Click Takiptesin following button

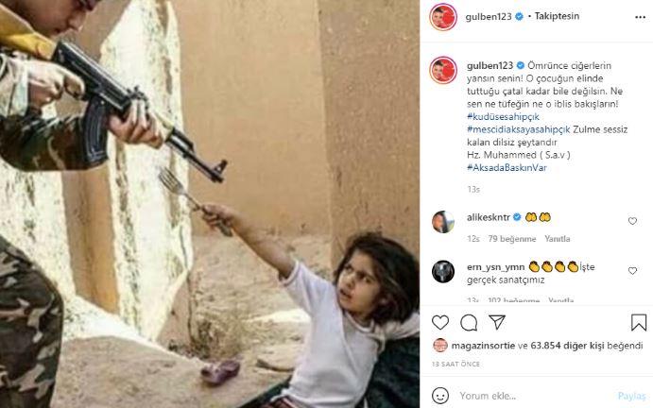coord(557,16)
